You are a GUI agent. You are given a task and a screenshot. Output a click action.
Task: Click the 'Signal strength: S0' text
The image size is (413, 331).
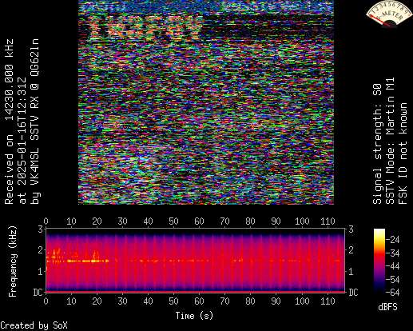tap(377, 144)
